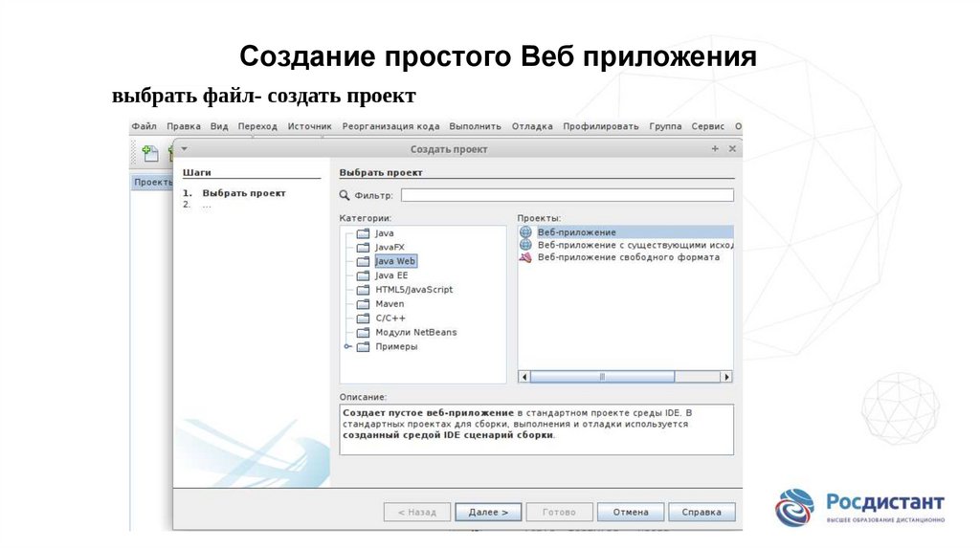This screenshot has width=980, height=549.
Task: Select Веб-приложение свободного формата project
Action: [628, 257]
